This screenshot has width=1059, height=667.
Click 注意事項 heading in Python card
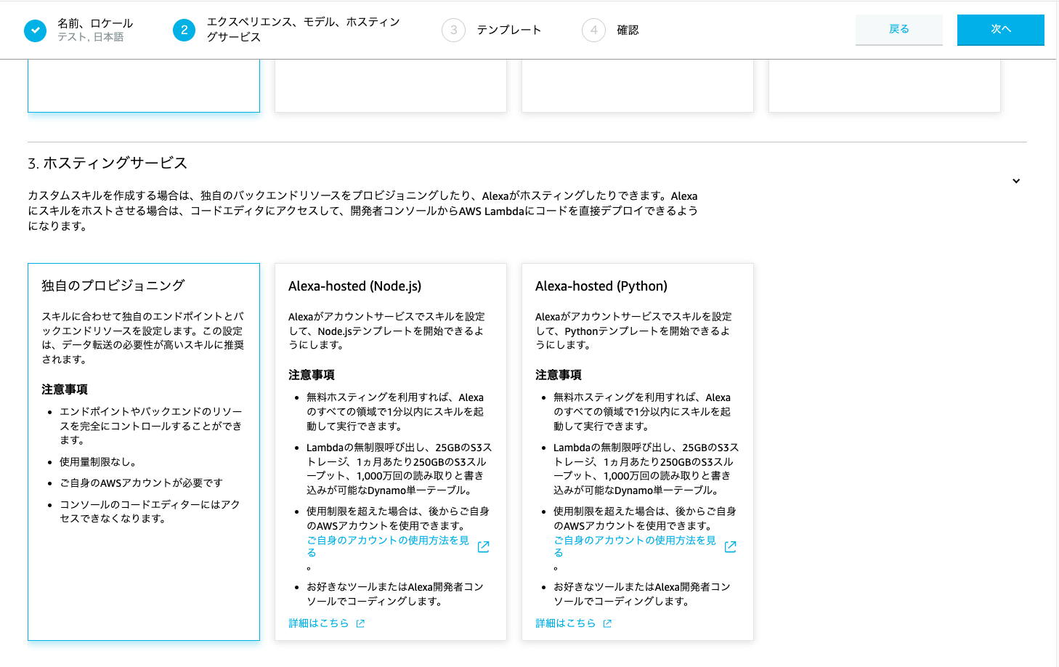pyautogui.click(x=559, y=375)
